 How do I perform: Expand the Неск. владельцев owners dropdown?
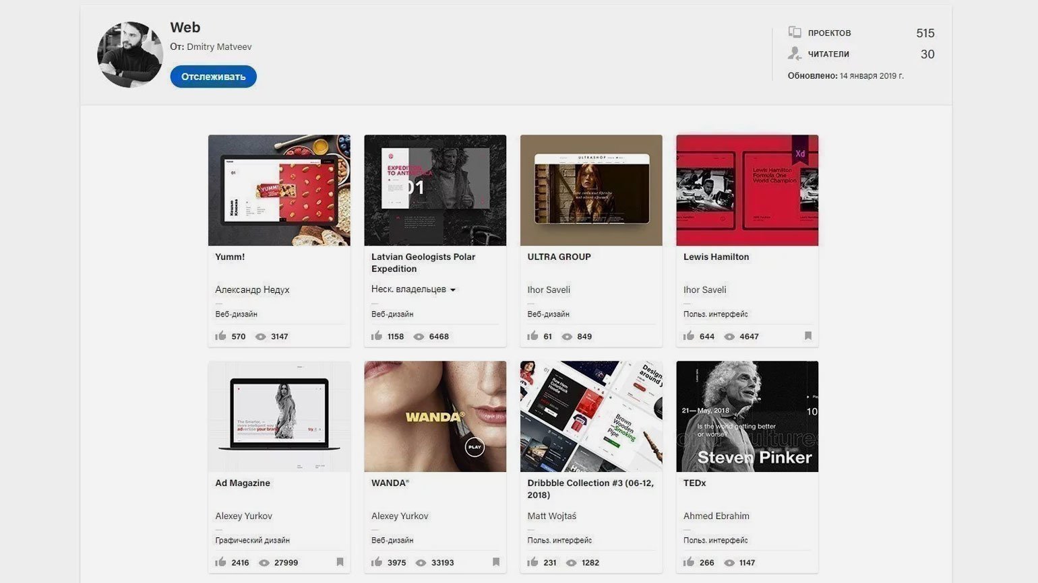point(413,289)
